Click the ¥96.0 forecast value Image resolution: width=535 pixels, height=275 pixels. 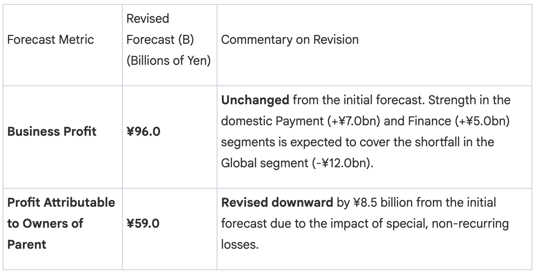pos(143,131)
